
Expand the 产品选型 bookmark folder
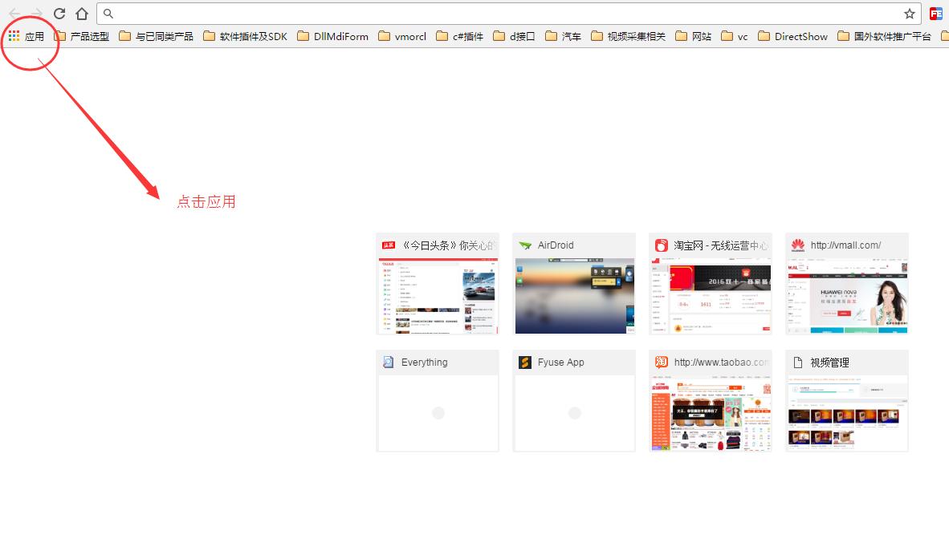[81, 36]
